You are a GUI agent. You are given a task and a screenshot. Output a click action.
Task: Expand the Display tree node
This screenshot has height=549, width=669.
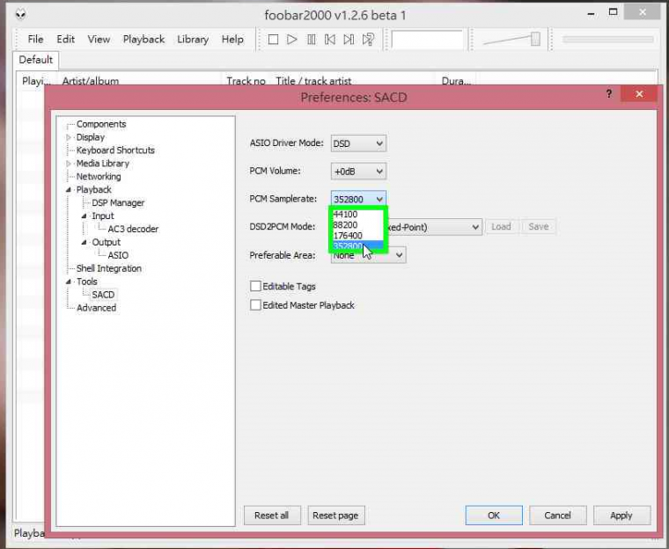(70, 137)
